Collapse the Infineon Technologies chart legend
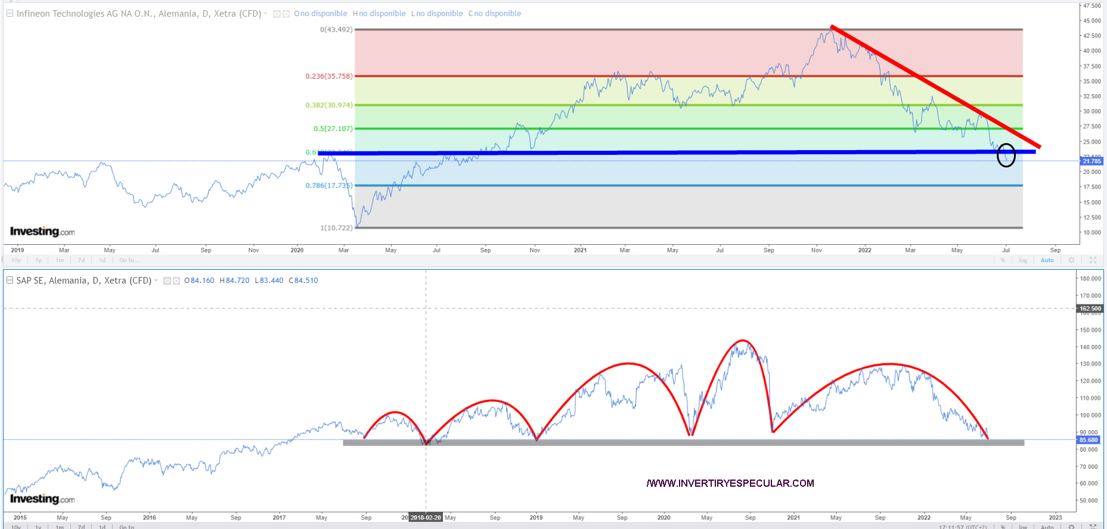Image resolution: width=1107 pixels, height=529 pixels. coord(10,13)
